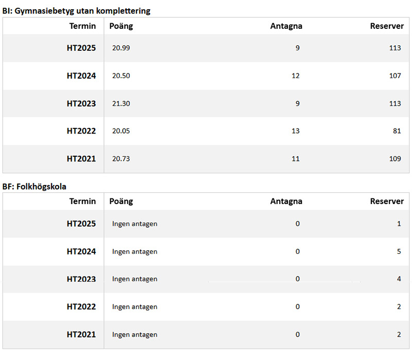This screenshot has height=350, width=412.
Task: Select the score value 20.50
Action: [x=121, y=76]
